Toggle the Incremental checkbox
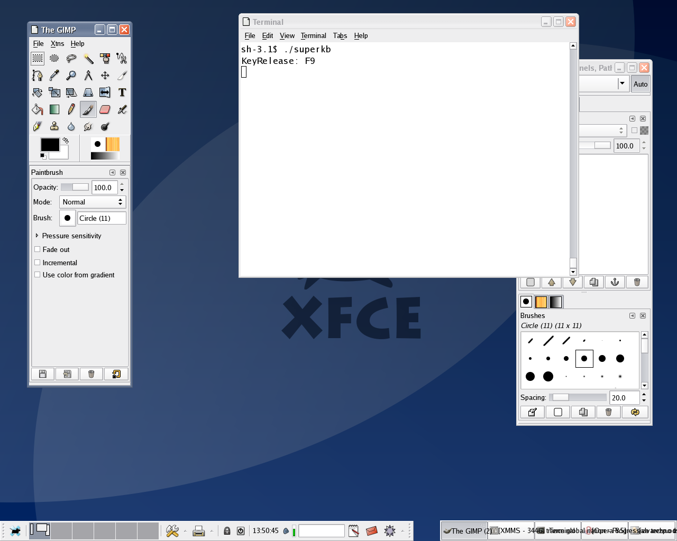Viewport: 677px width, 541px height. [38, 263]
